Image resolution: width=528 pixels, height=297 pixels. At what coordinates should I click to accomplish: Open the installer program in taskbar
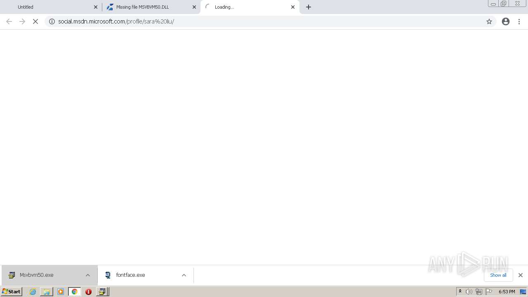tap(102, 292)
